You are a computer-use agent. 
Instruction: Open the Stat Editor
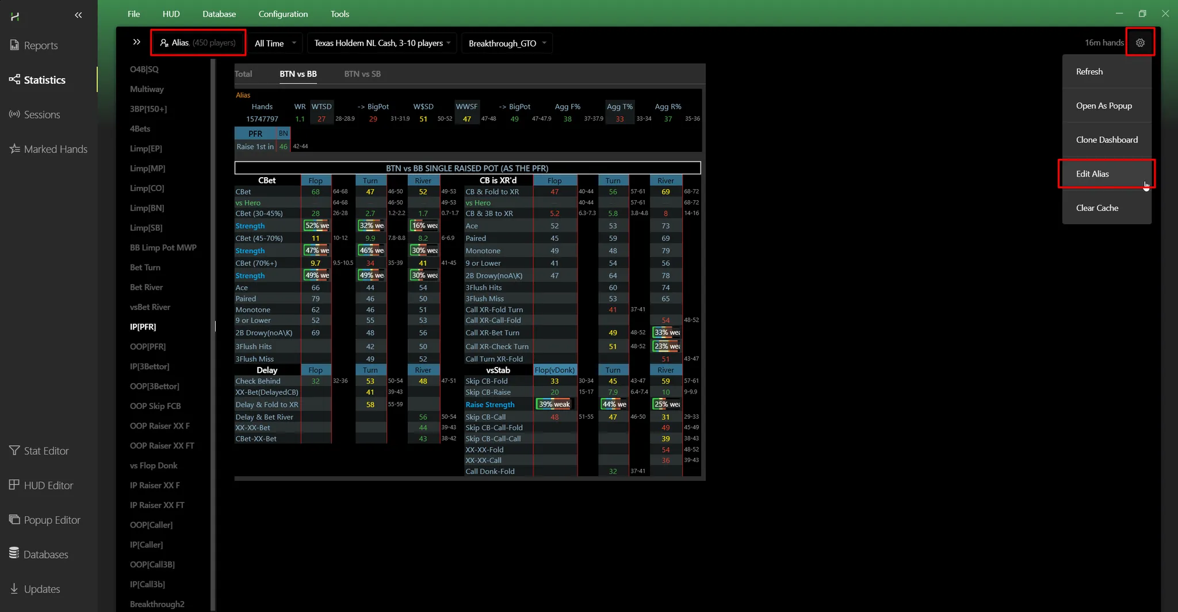[46, 451]
